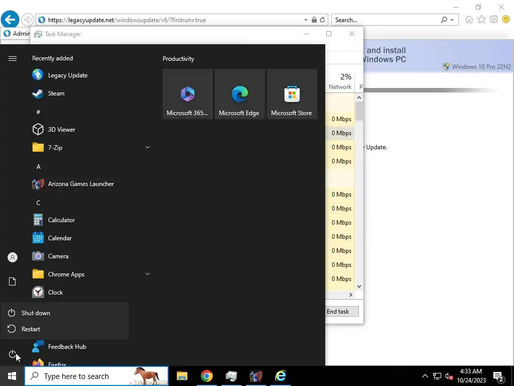Click the Internet Explorer address bar URL
The height and width of the screenshot is (386, 514).
[127, 20]
